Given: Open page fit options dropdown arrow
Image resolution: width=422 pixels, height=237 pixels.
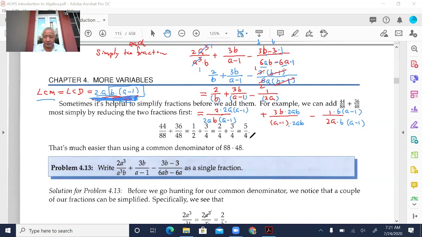Looking at the screenshot, I should click(247, 33).
